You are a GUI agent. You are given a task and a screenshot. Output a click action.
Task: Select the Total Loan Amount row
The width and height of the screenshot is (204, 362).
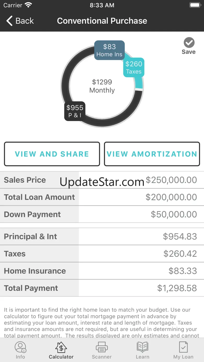(x=102, y=197)
